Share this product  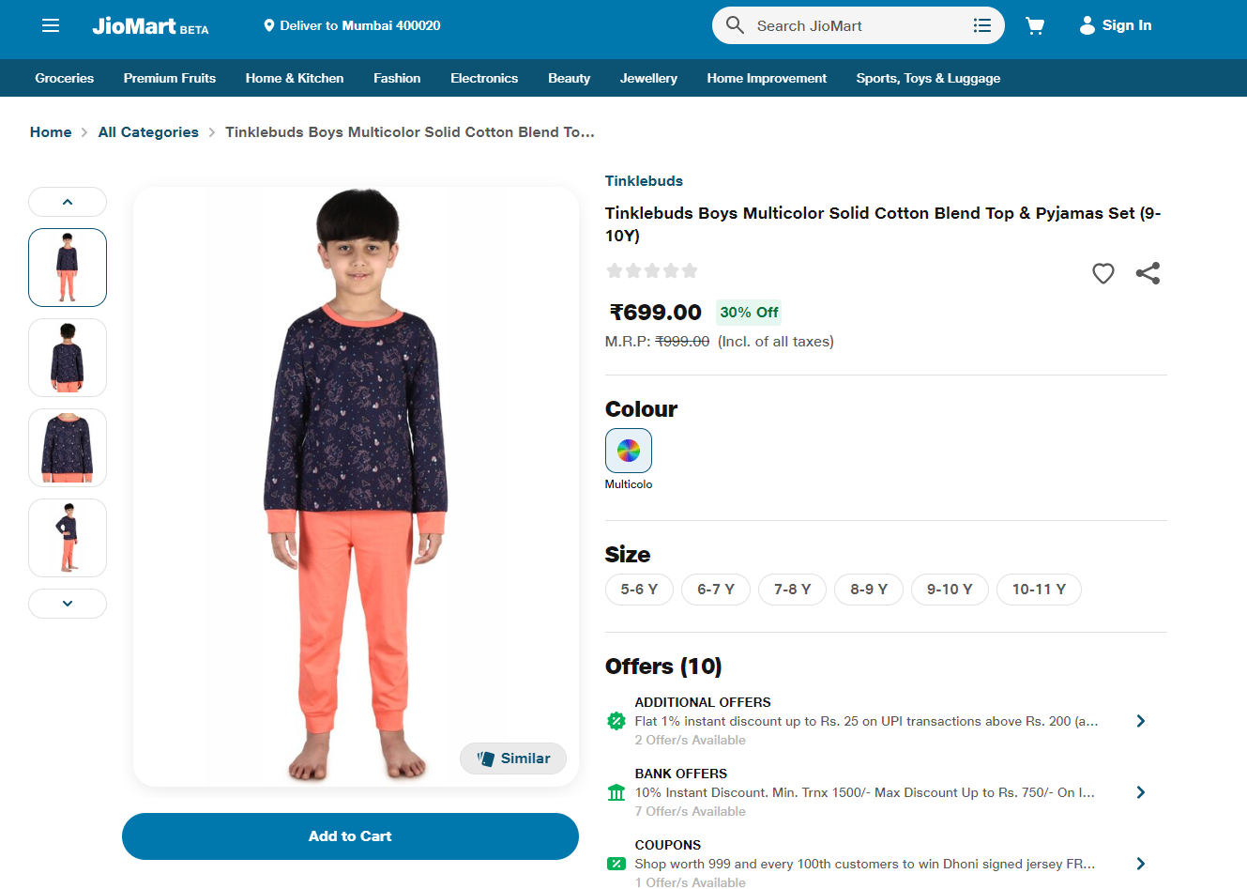1148,273
